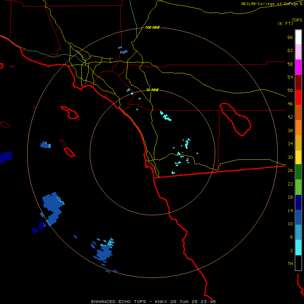
Task: Choose the light green legend swatch
Action: click(x=298, y=187)
